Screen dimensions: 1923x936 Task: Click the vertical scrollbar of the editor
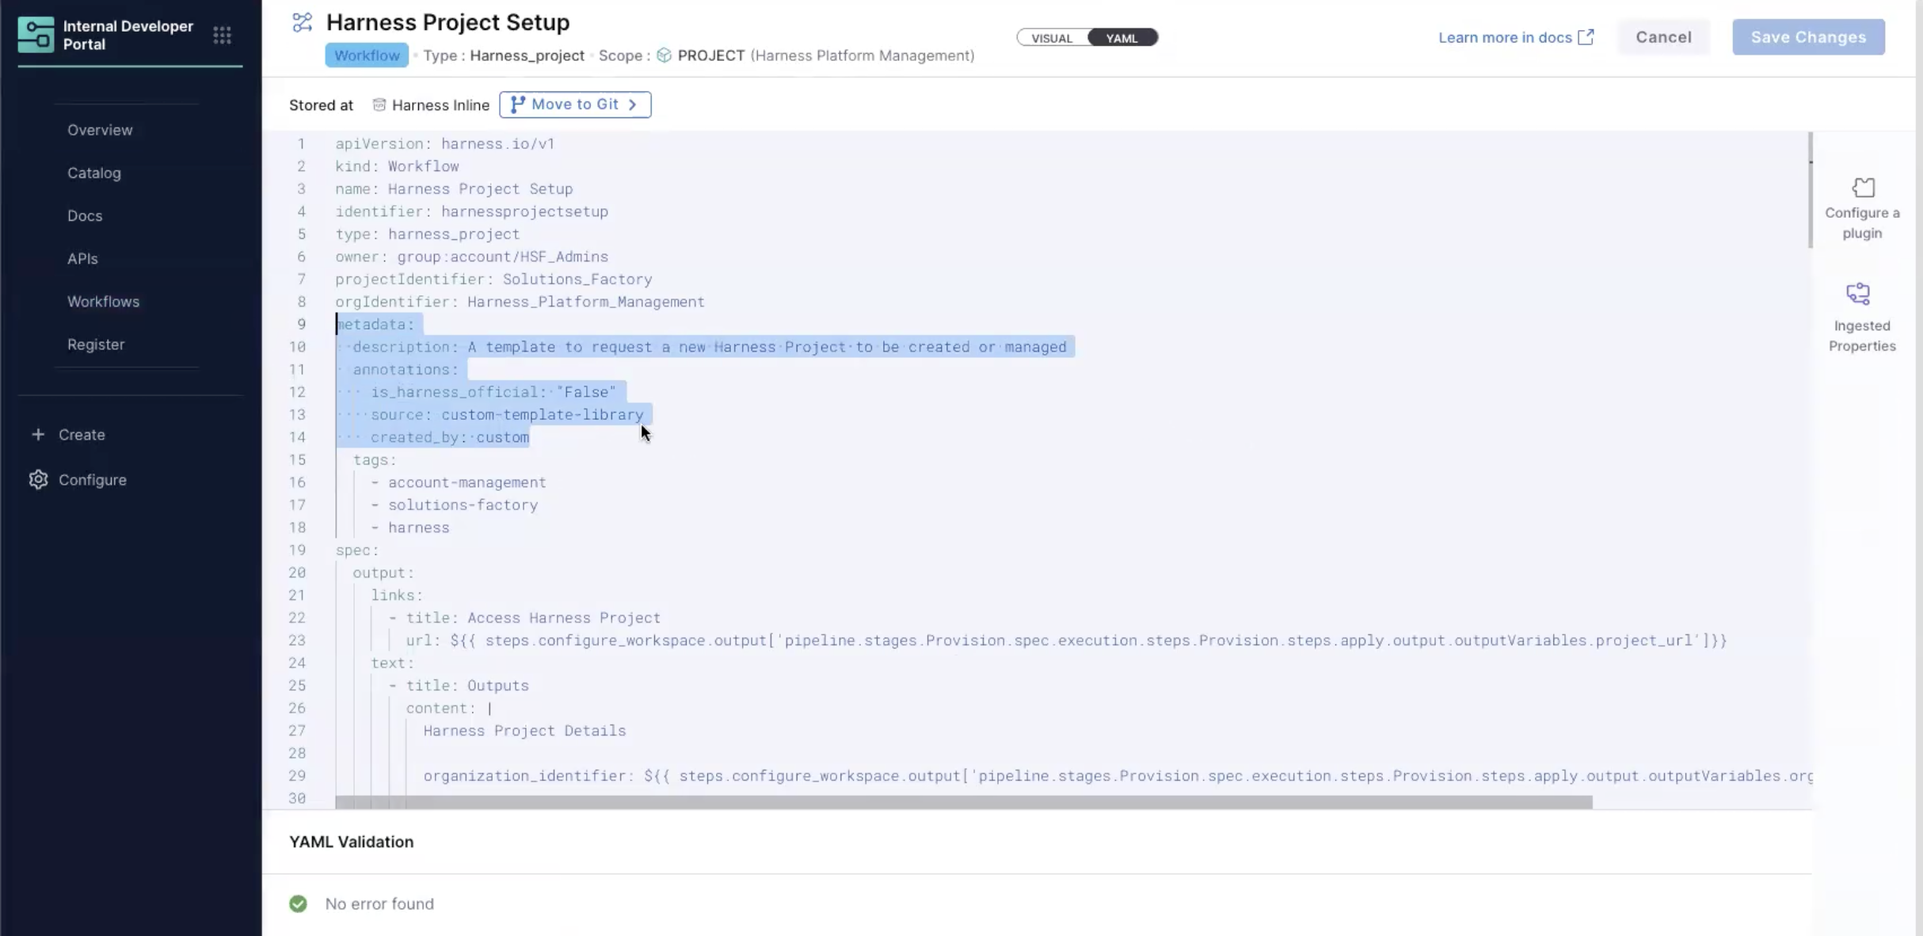(x=1811, y=190)
